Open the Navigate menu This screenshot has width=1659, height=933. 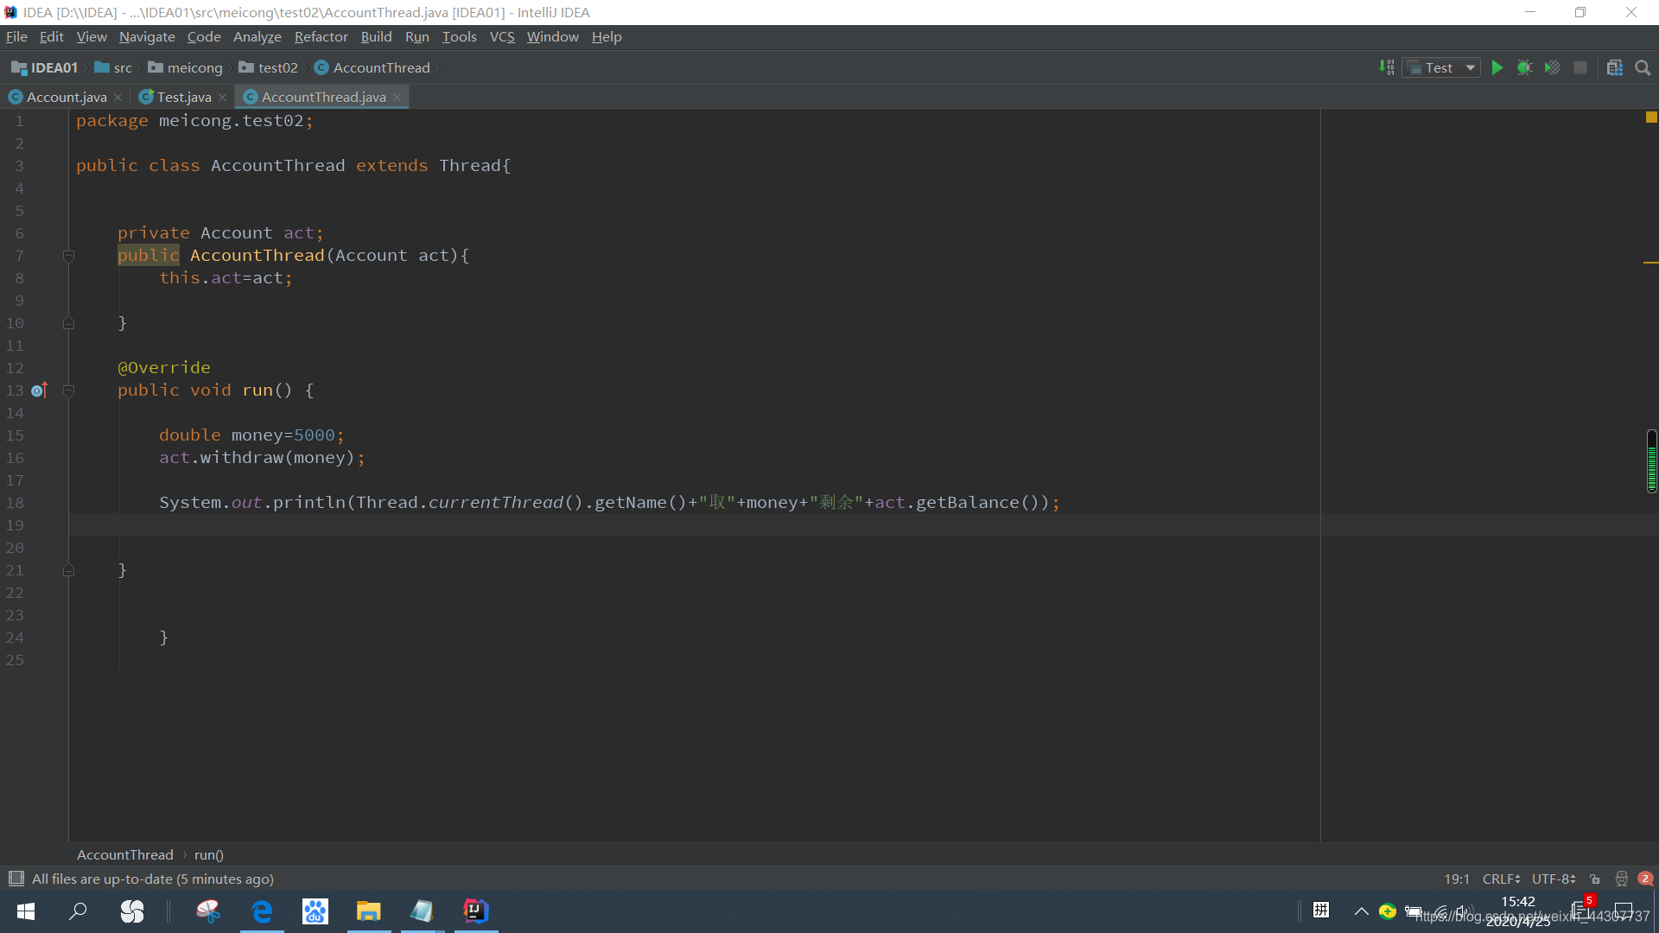(147, 36)
